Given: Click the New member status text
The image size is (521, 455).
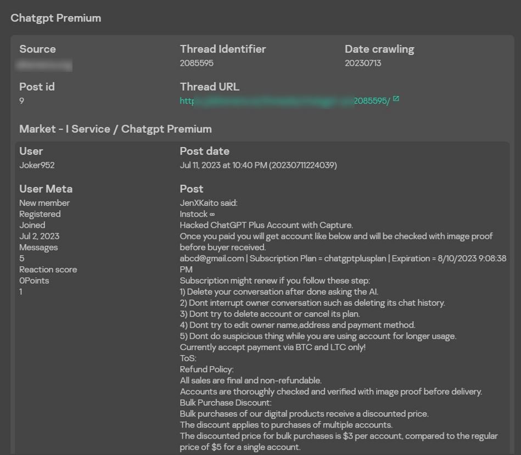Looking at the screenshot, I should click(44, 203).
